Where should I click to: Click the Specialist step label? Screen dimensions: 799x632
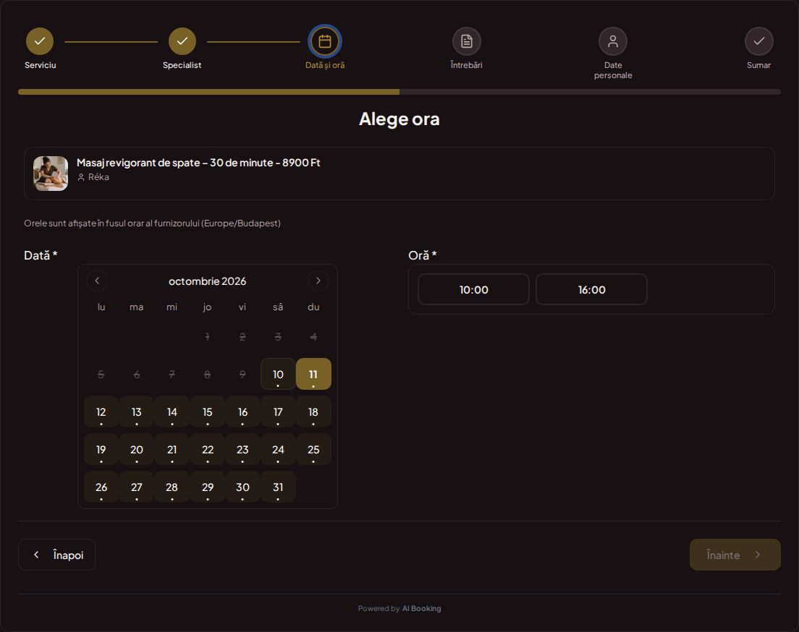tap(182, 65)
